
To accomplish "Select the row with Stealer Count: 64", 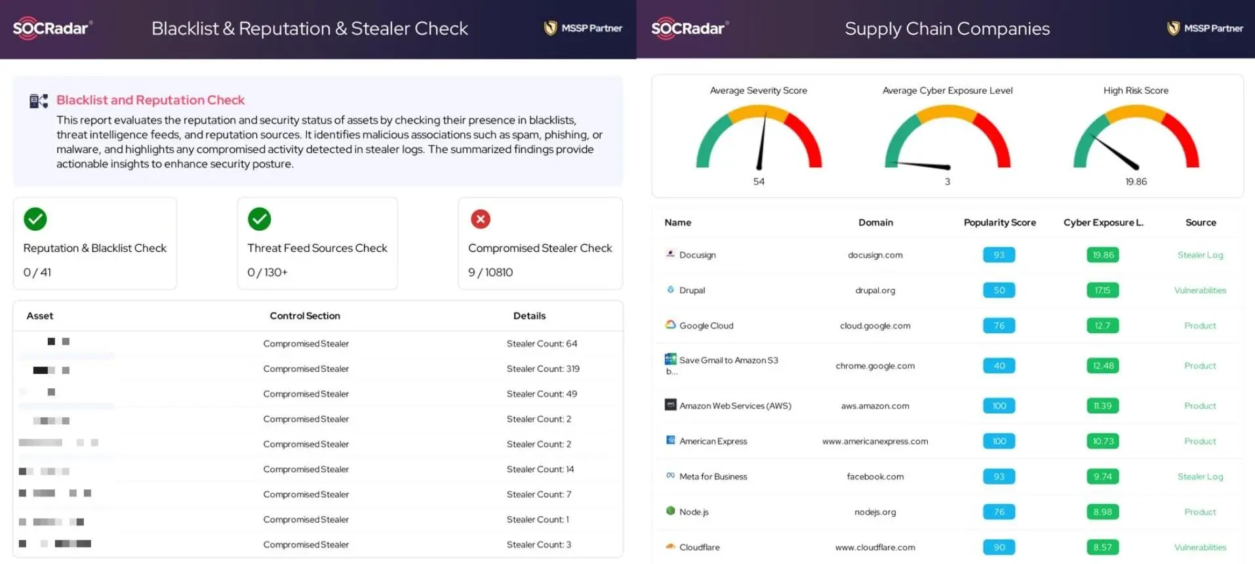I will click(x=318, y=344).
